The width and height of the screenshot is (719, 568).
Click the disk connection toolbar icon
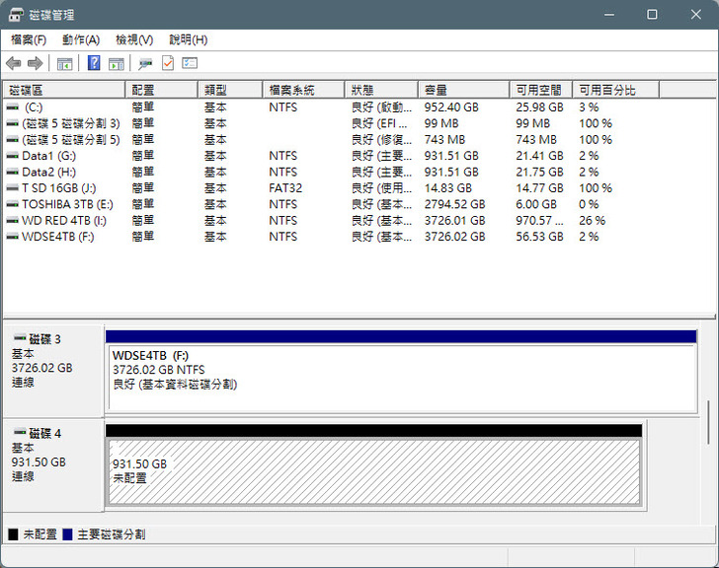pos(145,64)
